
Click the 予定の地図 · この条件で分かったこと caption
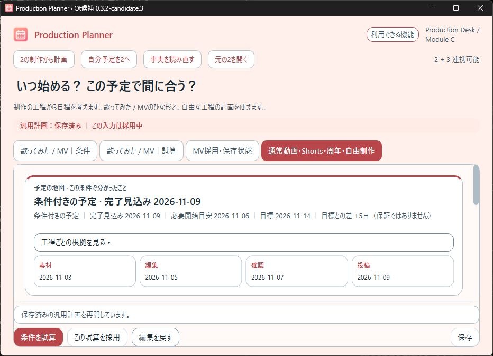point(80,188)
